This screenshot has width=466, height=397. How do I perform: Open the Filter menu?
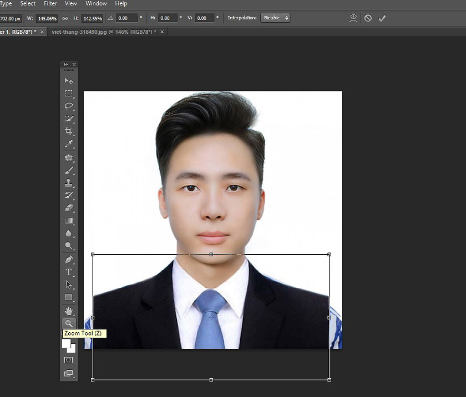[50, 3]
